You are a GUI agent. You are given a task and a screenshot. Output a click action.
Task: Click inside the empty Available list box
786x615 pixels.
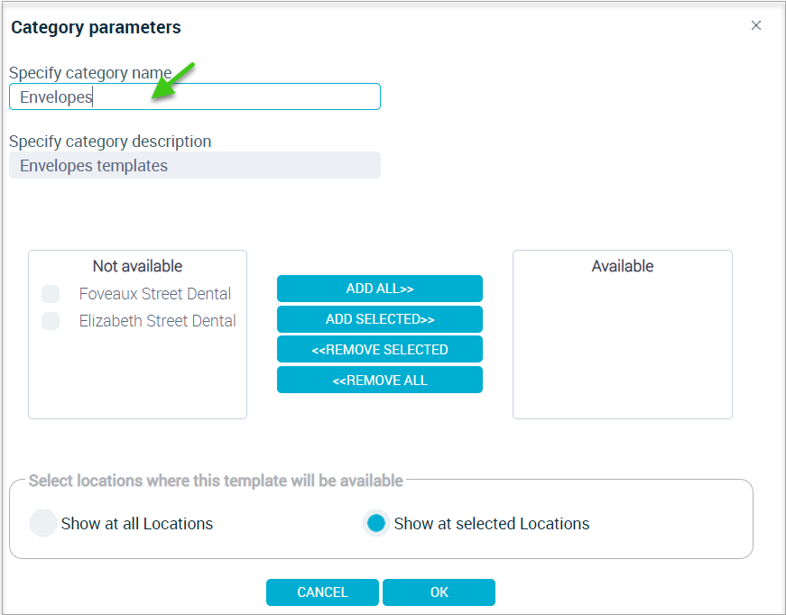pyautogui.click(x=622, y=345)
